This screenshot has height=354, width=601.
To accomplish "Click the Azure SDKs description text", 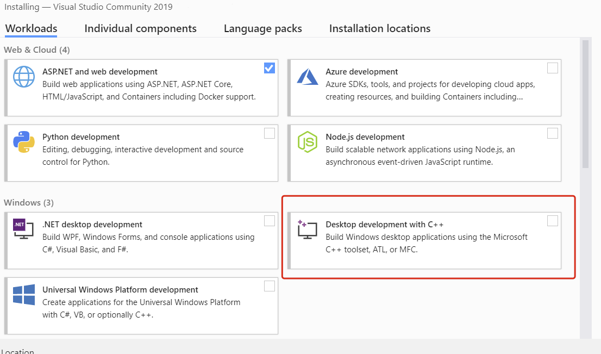I will 430,90.
